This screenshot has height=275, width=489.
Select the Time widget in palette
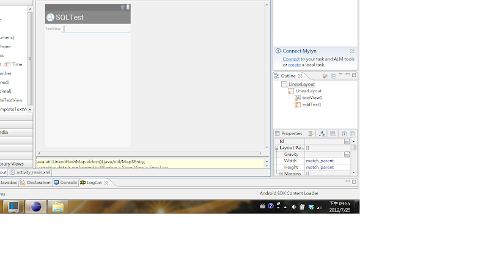click(13, 65)
